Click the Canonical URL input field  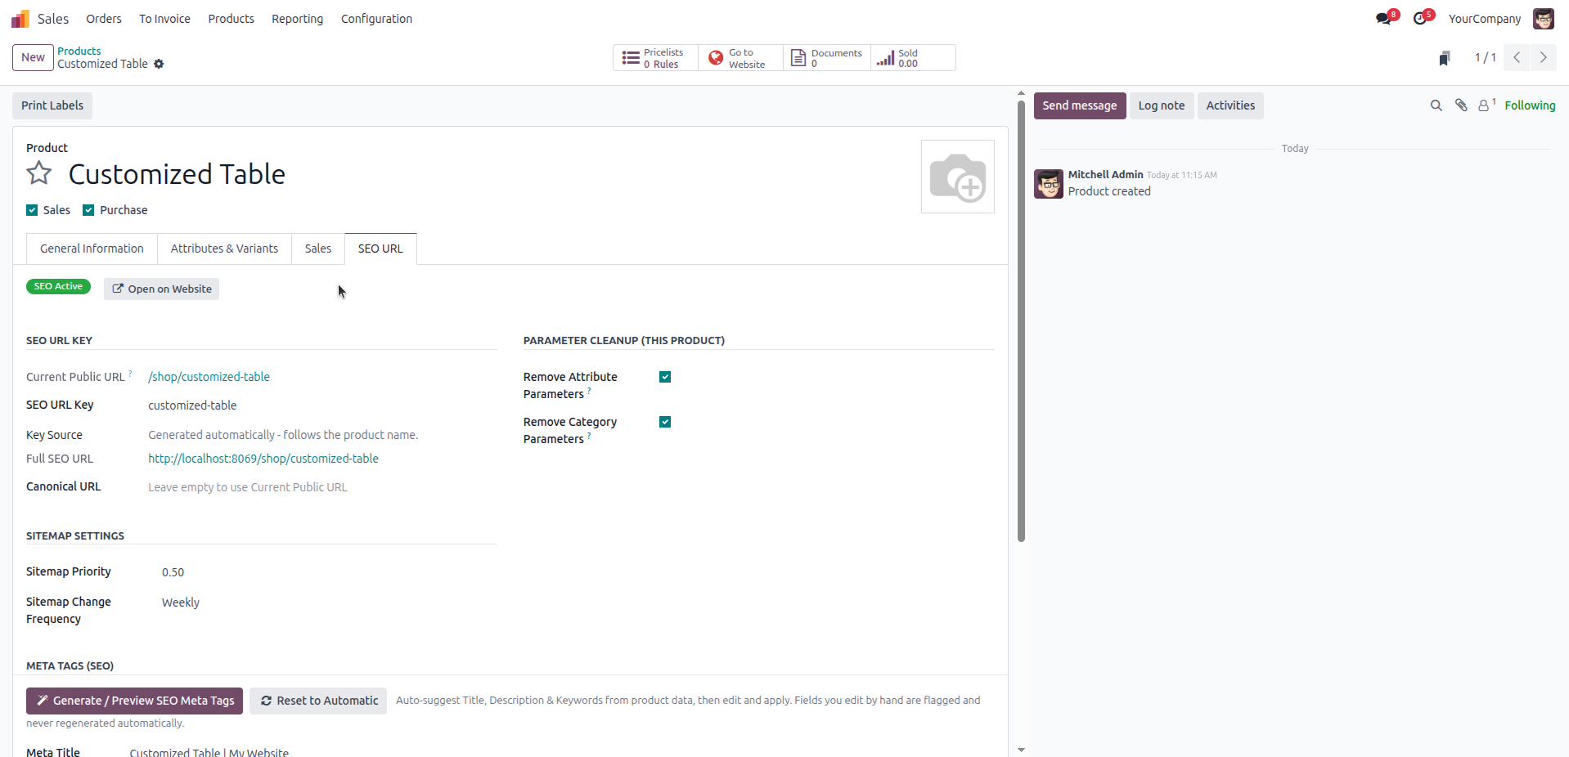click(x=322, y=487)
